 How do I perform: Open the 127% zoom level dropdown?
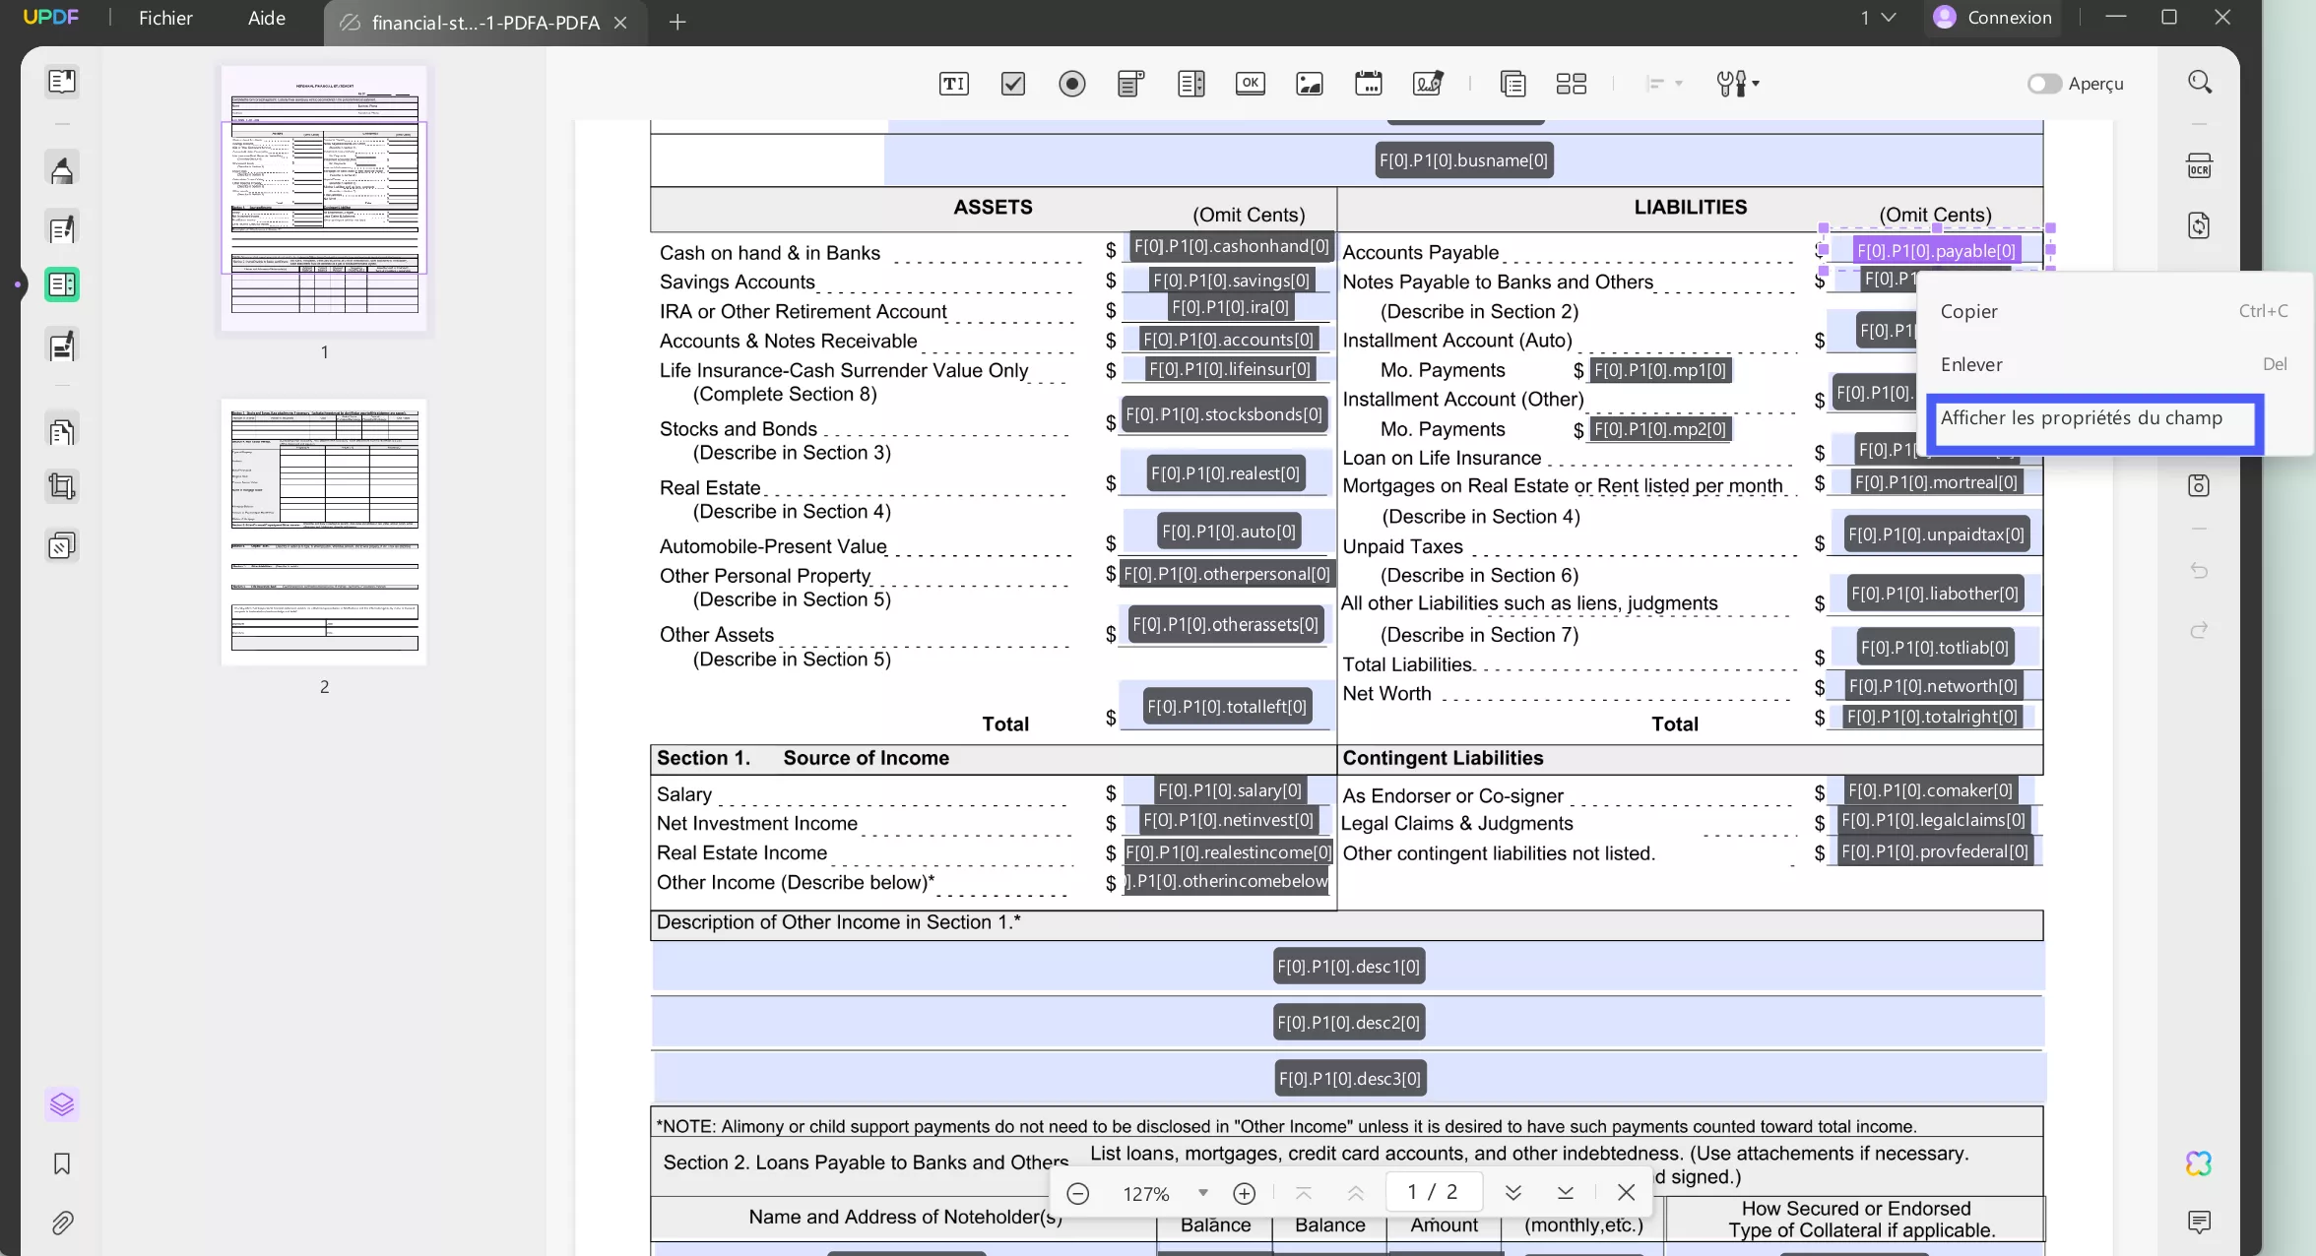click(1201, 1192)
